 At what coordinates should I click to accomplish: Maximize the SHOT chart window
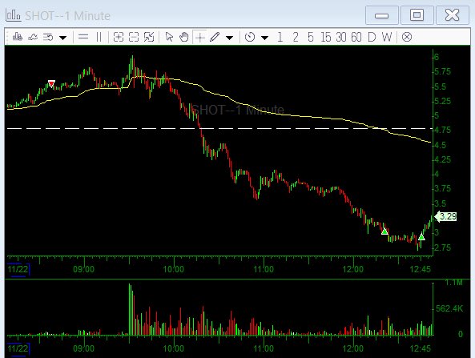coord(417,15)
